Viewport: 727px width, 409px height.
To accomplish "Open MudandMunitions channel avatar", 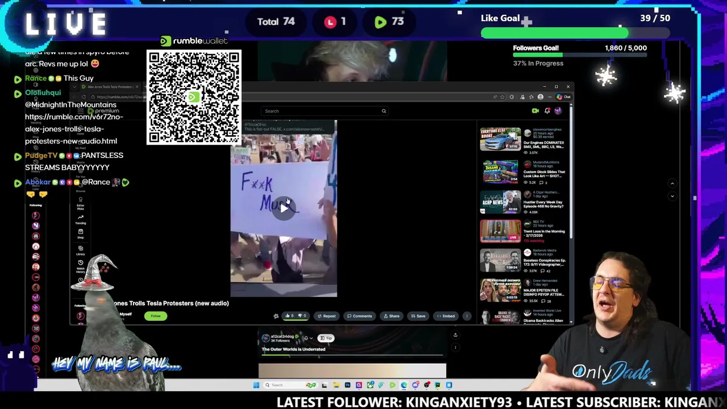I will 528,164.
